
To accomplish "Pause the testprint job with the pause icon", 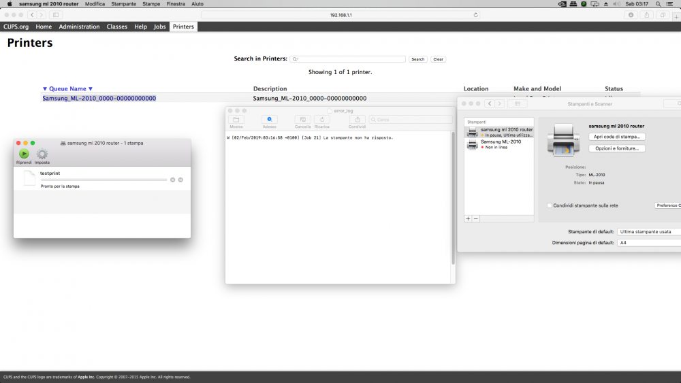I will (180, 180).
